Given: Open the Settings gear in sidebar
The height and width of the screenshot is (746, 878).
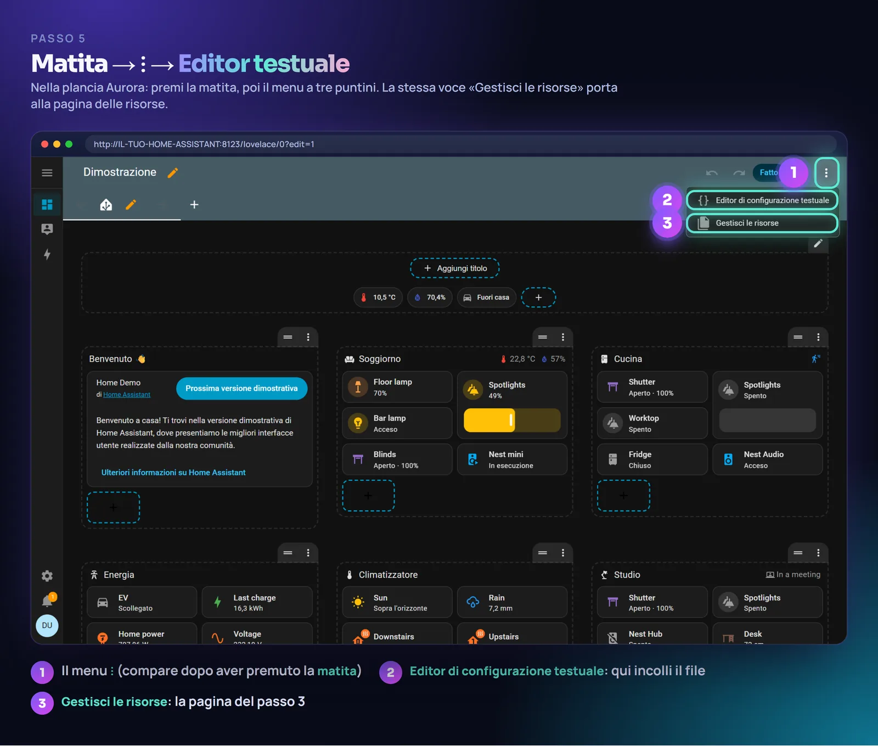Looking at the screenshot, I should [x=47, y=576].
